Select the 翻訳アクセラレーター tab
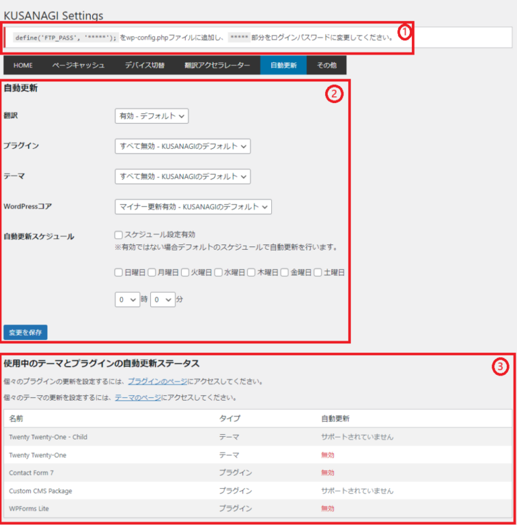Image resolution: width=517 pixels, height=525 pixels. 217,65
